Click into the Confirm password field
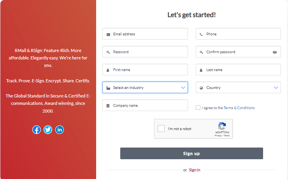This screenshot has width=288, height=179. click(x=238, y=52)
